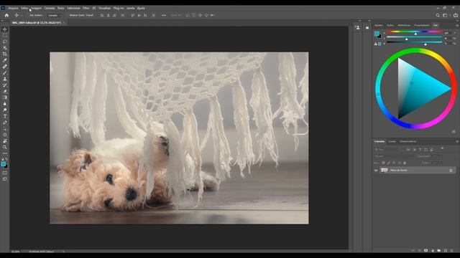The image size is (460, 258).
Task: Switch to the Ajustes tab
Action: 379,26
